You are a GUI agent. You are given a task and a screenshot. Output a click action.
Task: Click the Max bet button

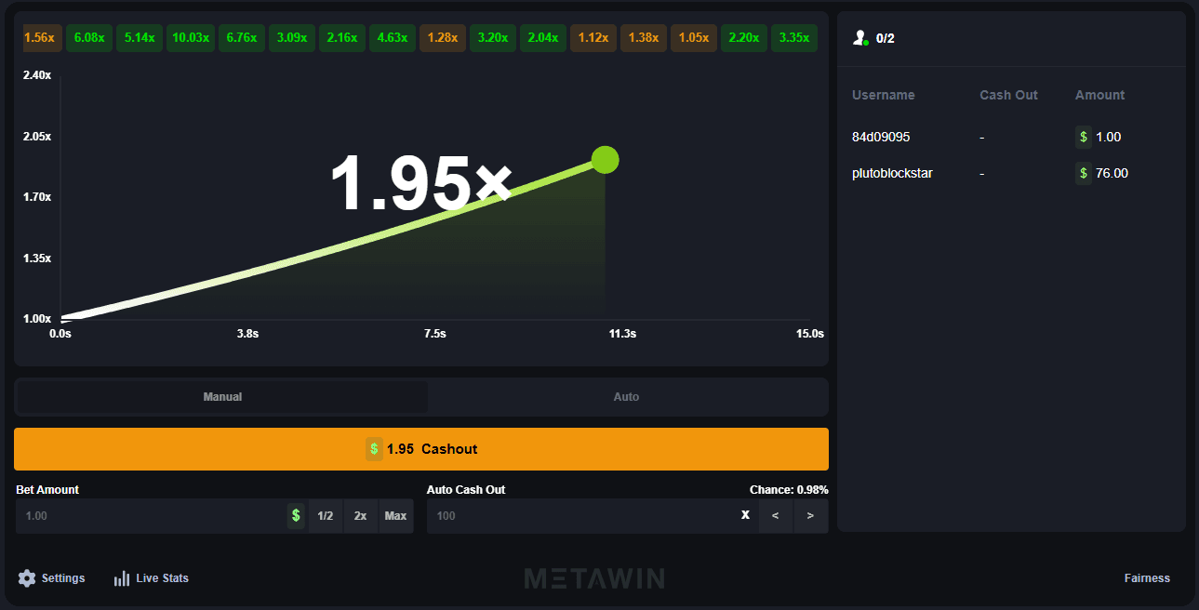[x=395, y=515]
